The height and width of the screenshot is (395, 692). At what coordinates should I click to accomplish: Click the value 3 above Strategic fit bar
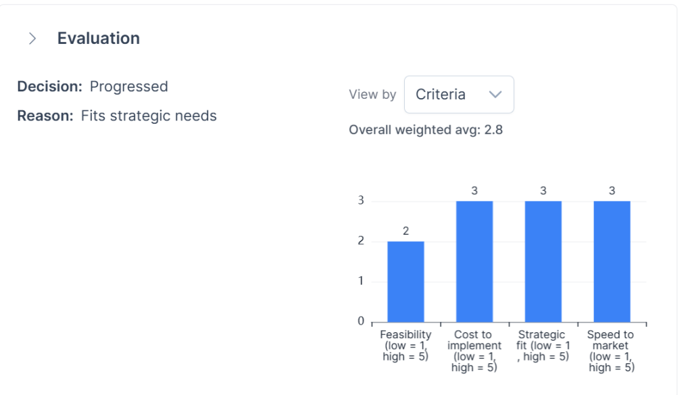tap(543, 191)
